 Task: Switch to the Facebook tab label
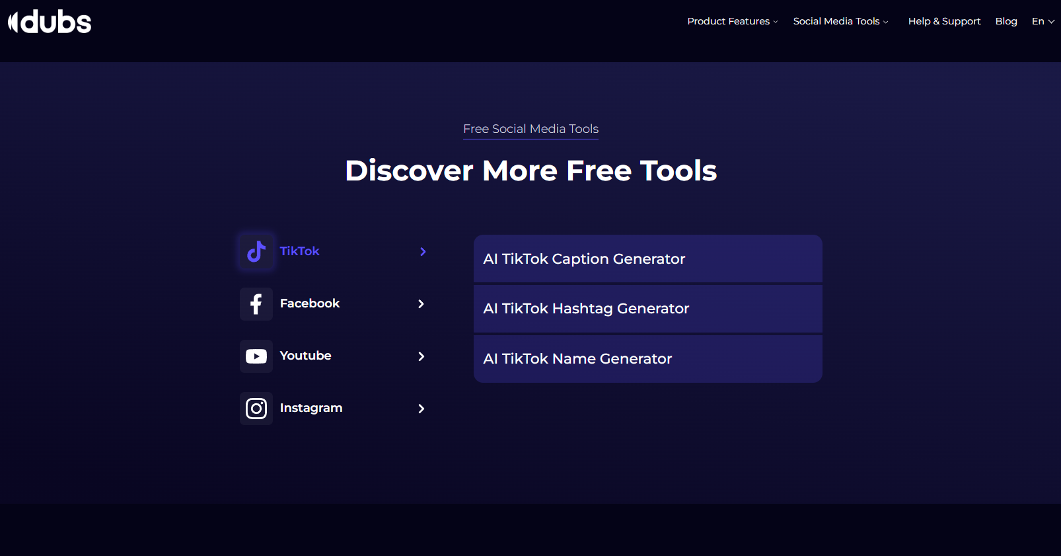[x=310, y=303]
